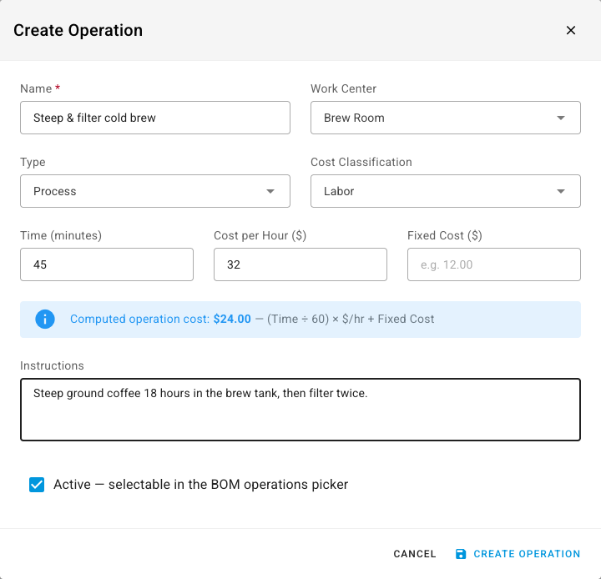Click the Cost per Hour field

(300, 264)
